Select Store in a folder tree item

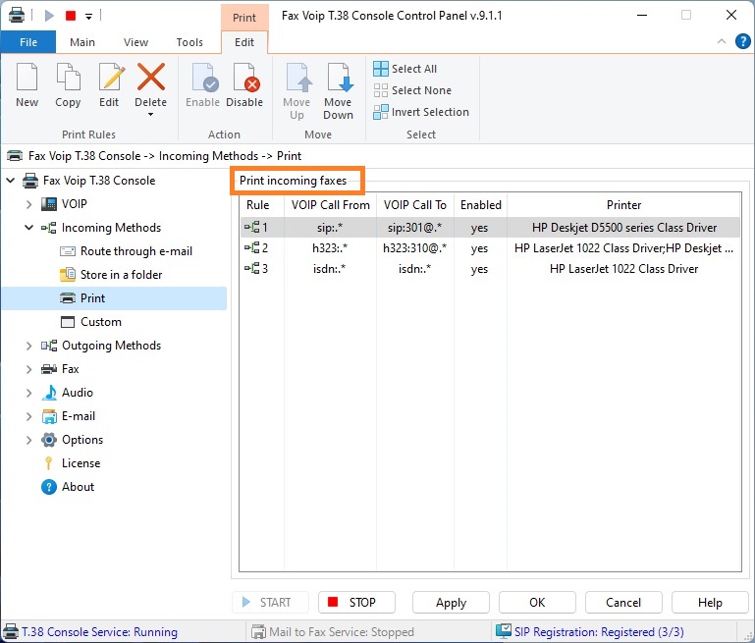point(122,275)
